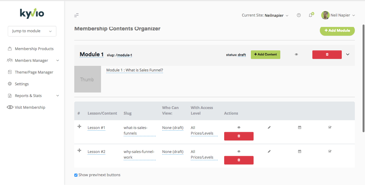Grab the move handle for Lesson #1

click(79, 126)
